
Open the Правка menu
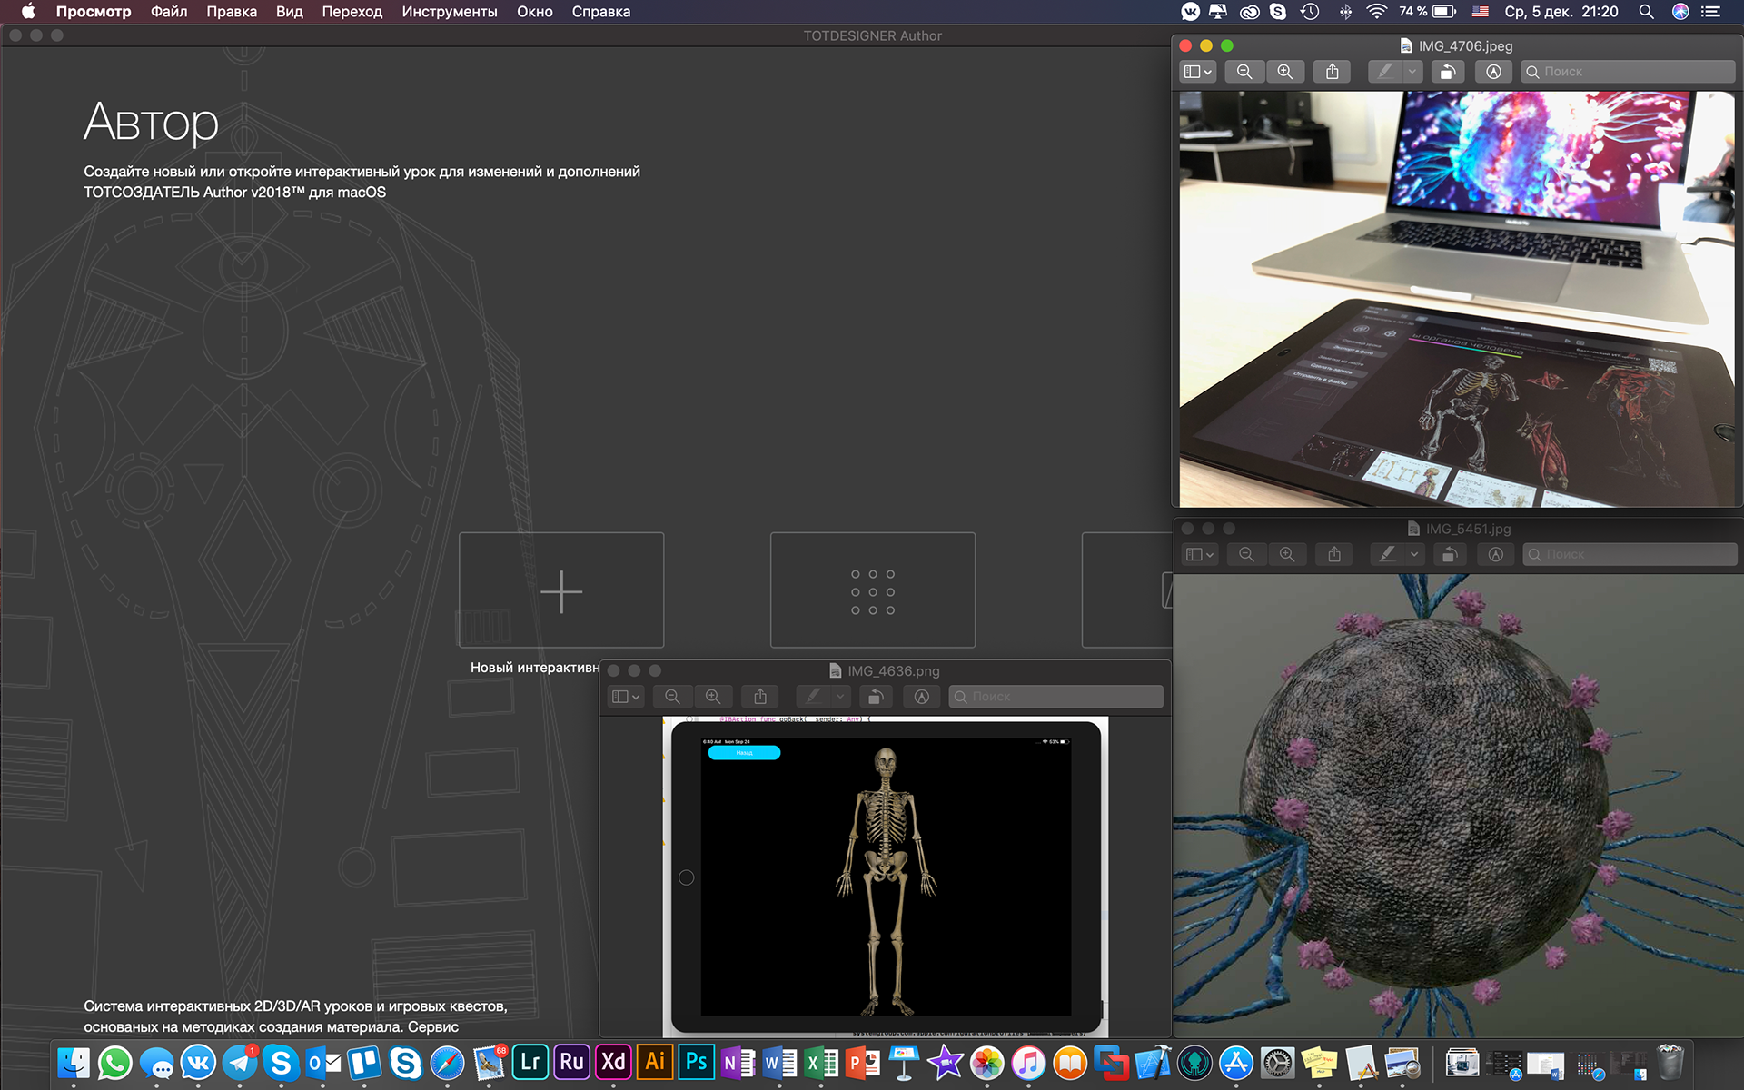232,12
